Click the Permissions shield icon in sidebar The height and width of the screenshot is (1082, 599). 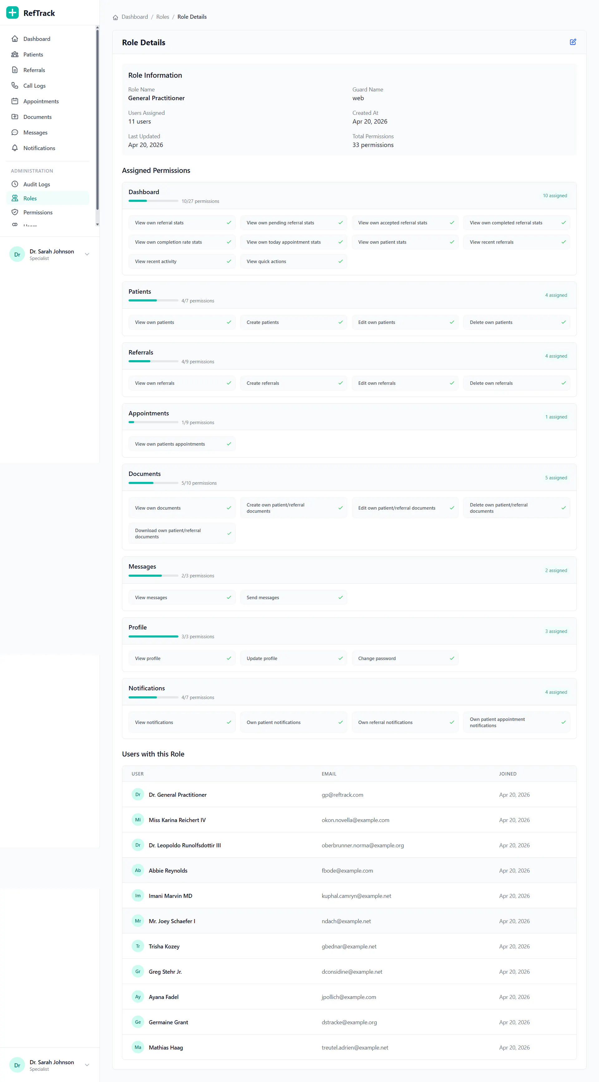[15, 212]
